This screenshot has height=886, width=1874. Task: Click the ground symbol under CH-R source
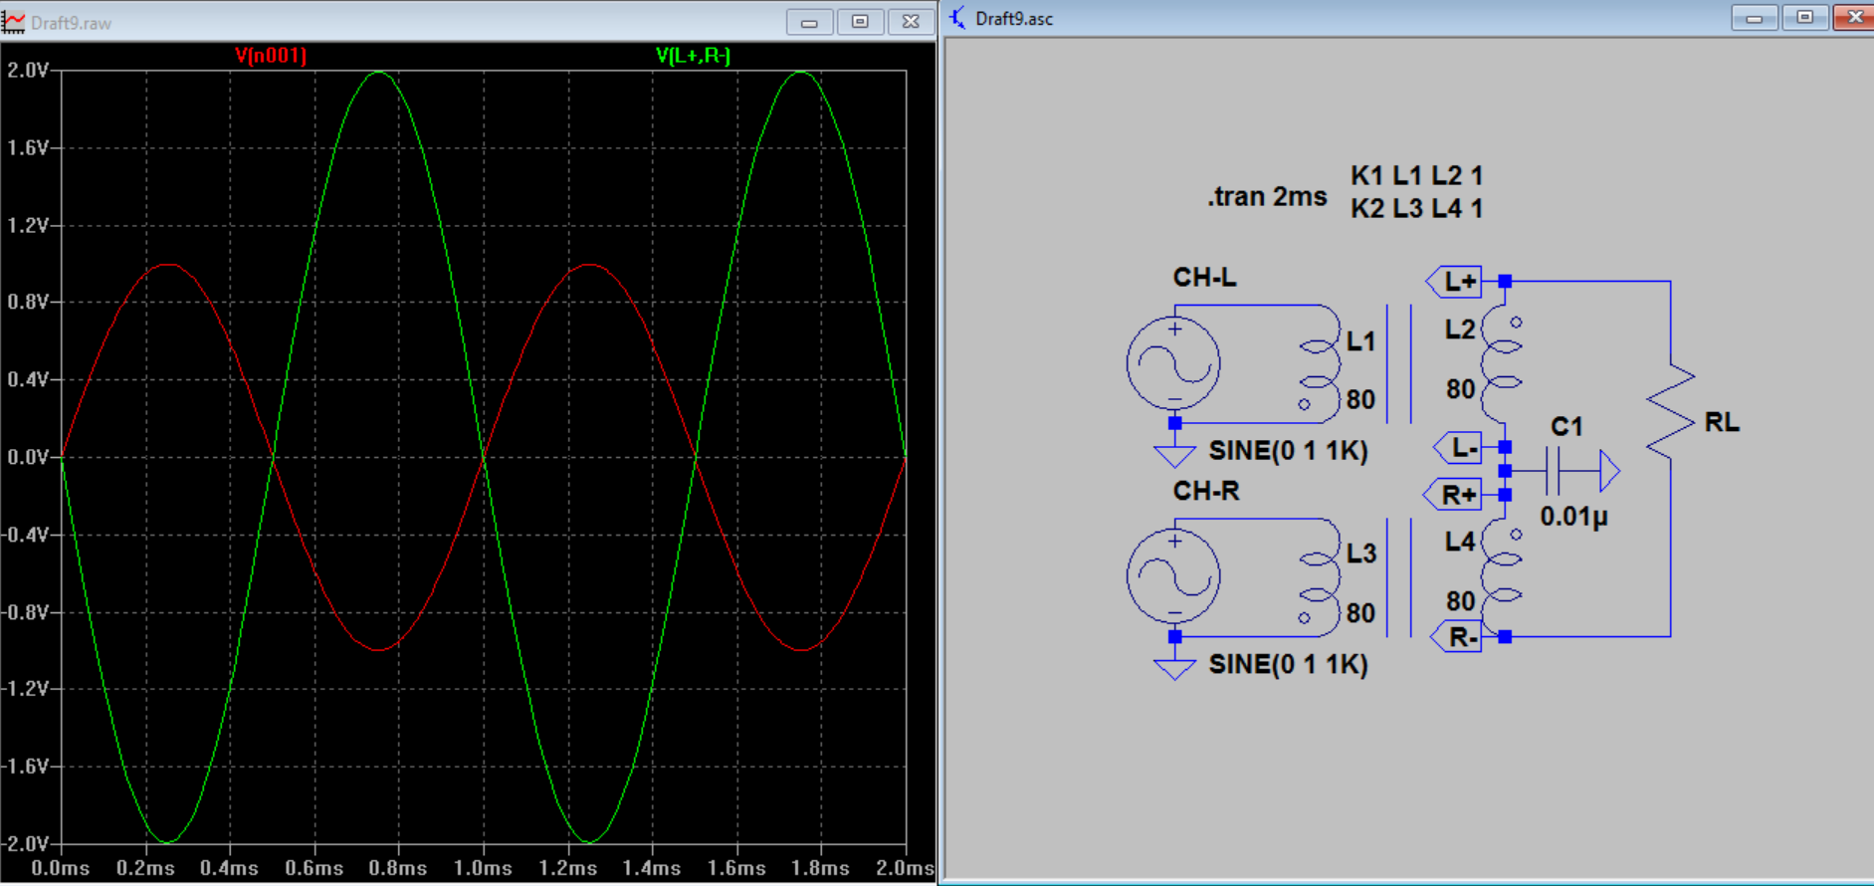click(1174, 669)
